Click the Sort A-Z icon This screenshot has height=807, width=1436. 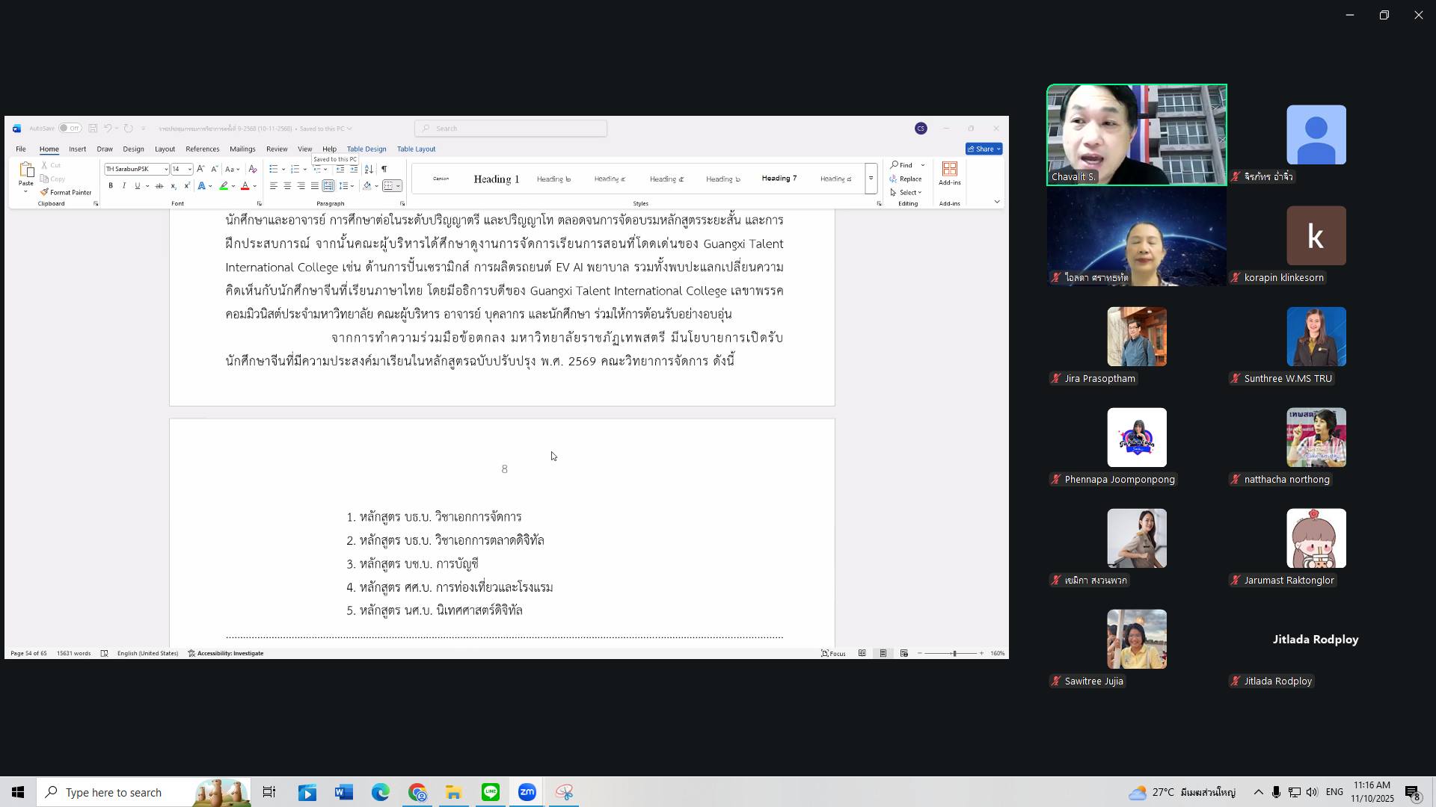(x=369, y=170)
